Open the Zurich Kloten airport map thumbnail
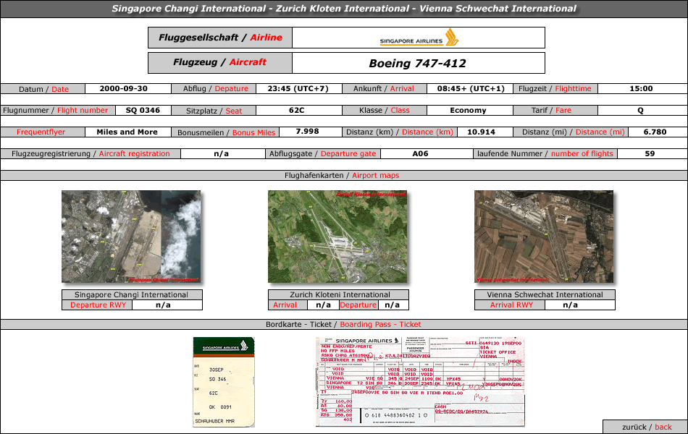 337,237
